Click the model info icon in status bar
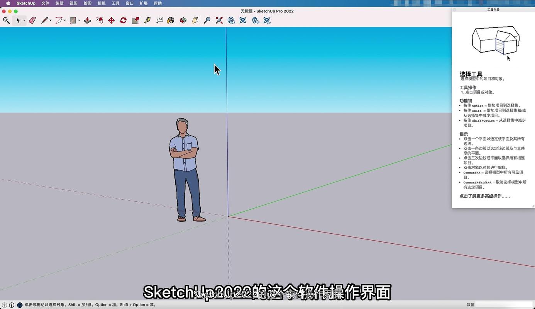 point(12,305)
